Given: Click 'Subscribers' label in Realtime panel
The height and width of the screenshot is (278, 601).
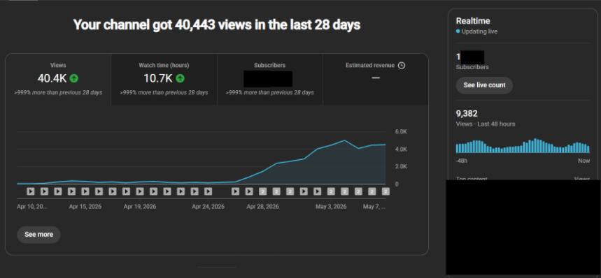Looking at the screenshot, I should 472,67.
